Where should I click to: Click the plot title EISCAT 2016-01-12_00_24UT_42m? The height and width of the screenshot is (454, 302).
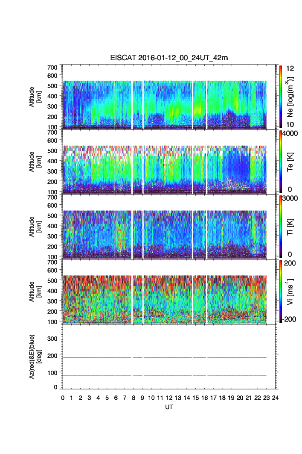coord(169,58)
